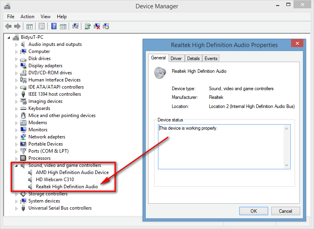Expand the Display adapters node
Image resolution: width=314 pixels, height=229 pixels.
coord(17,66)
